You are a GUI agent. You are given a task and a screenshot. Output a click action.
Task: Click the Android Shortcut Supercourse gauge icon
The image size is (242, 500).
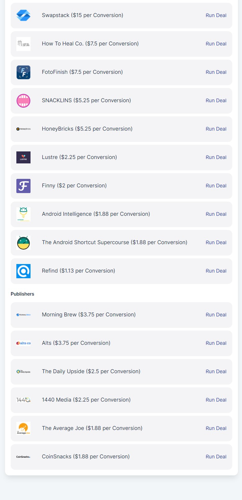point(23,243)
